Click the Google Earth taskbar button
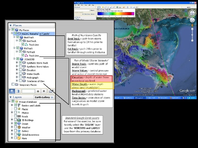Image resolution: width=198 pixels, height=148 pixels. pos(139,98)
